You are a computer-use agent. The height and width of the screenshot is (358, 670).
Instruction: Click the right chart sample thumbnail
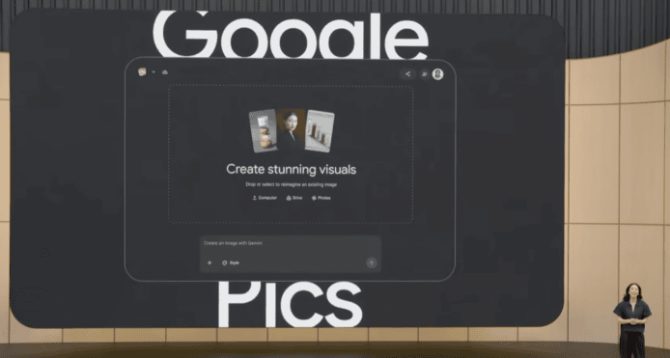click(x=320, y=130)
